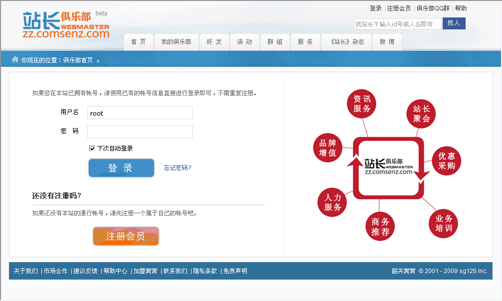Click the 业务培训 red circle
Image resolution: width=502 pixels, height=301 pixels.
click(x=443, y=224)
